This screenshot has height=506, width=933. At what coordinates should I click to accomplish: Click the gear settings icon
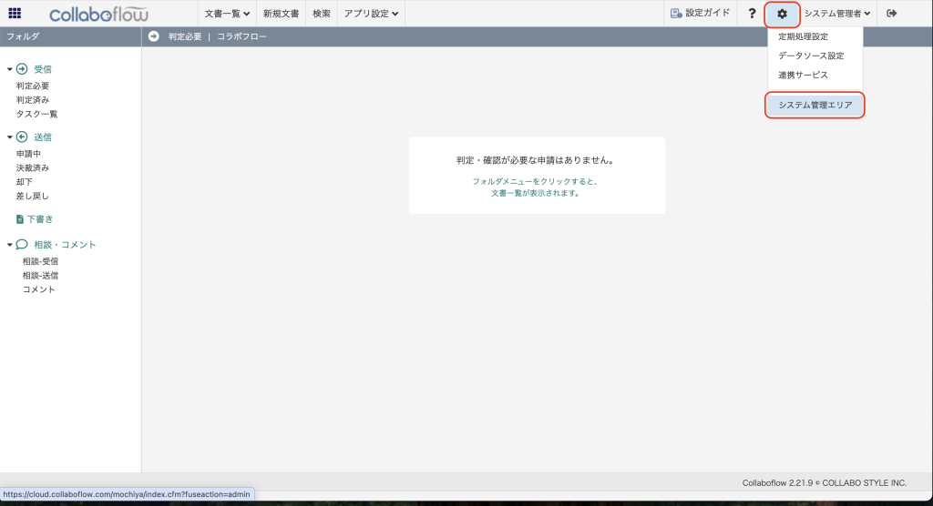click(x=782, y=14)
